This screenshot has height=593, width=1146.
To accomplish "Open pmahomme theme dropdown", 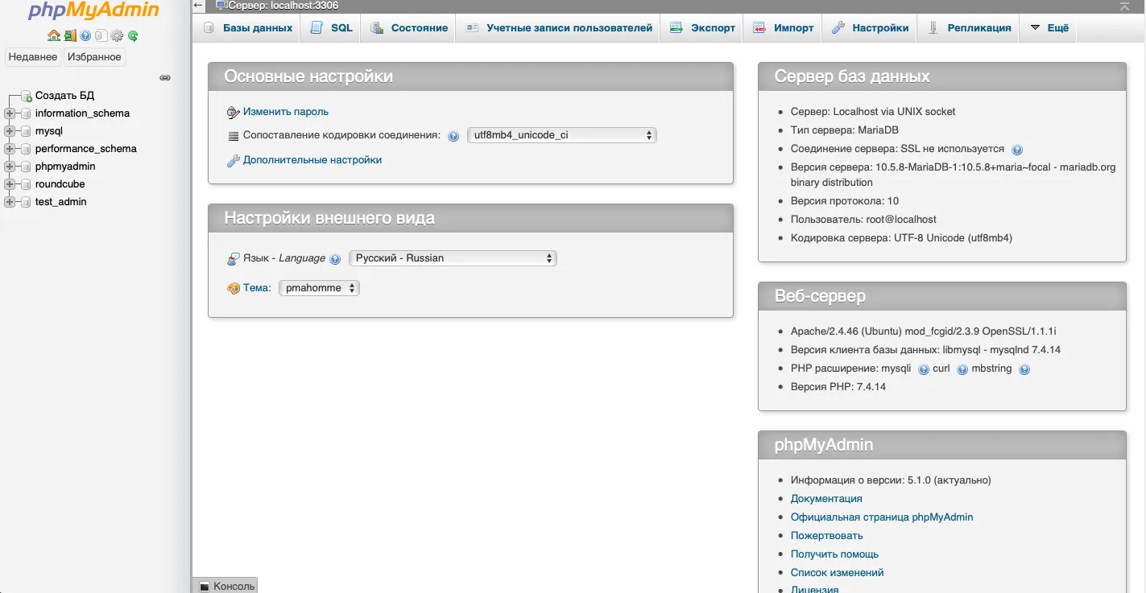I will point(319,288).
